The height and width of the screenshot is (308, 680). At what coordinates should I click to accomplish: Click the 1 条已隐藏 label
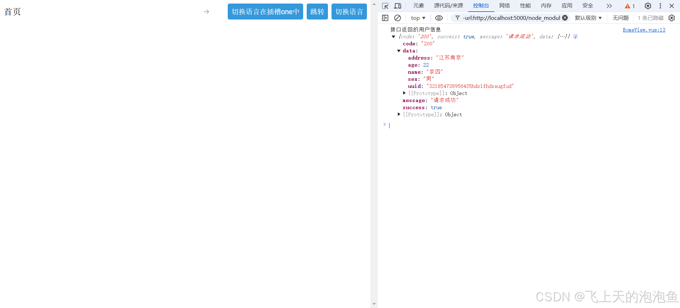(651, 18)
